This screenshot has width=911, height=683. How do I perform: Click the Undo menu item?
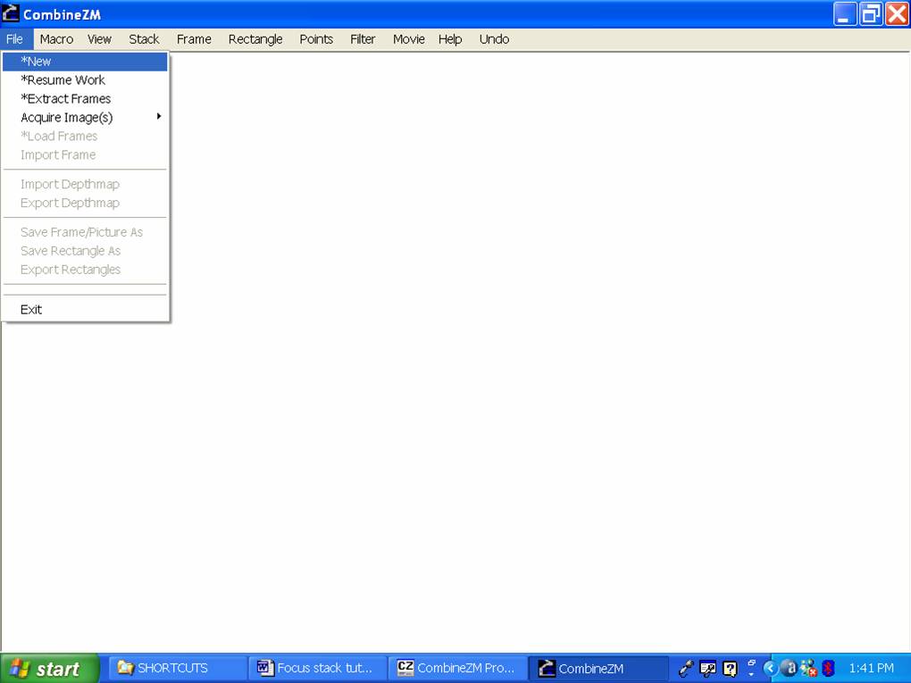click(x=494, y=39)
